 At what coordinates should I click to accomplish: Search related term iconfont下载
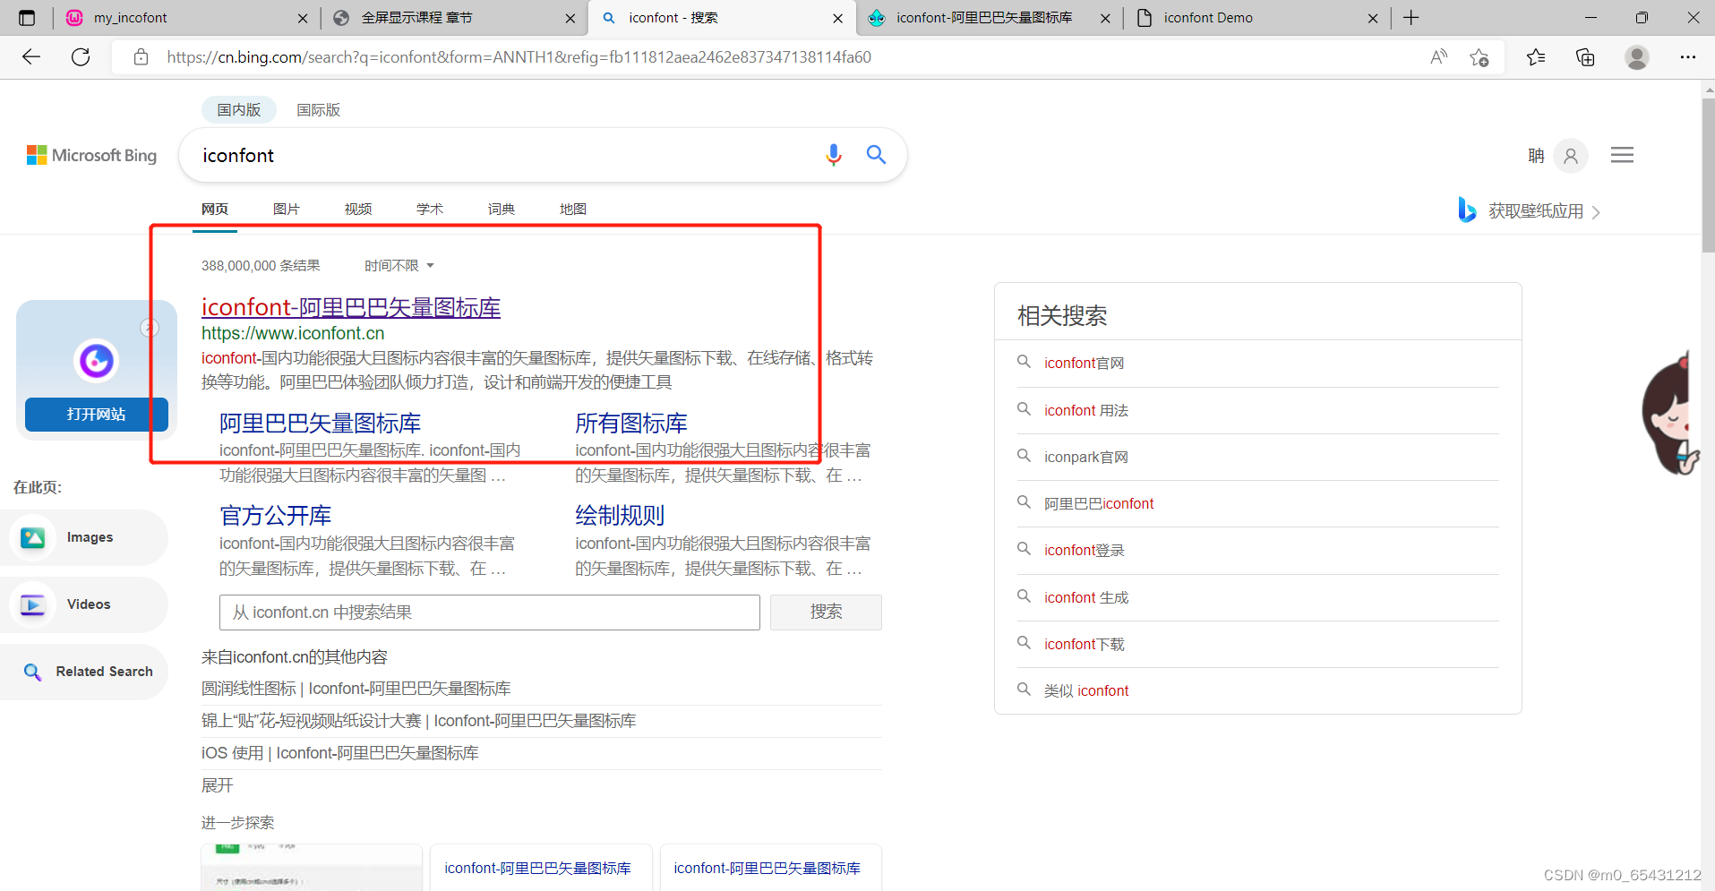pyautogui.click(x=1084, y=644)
